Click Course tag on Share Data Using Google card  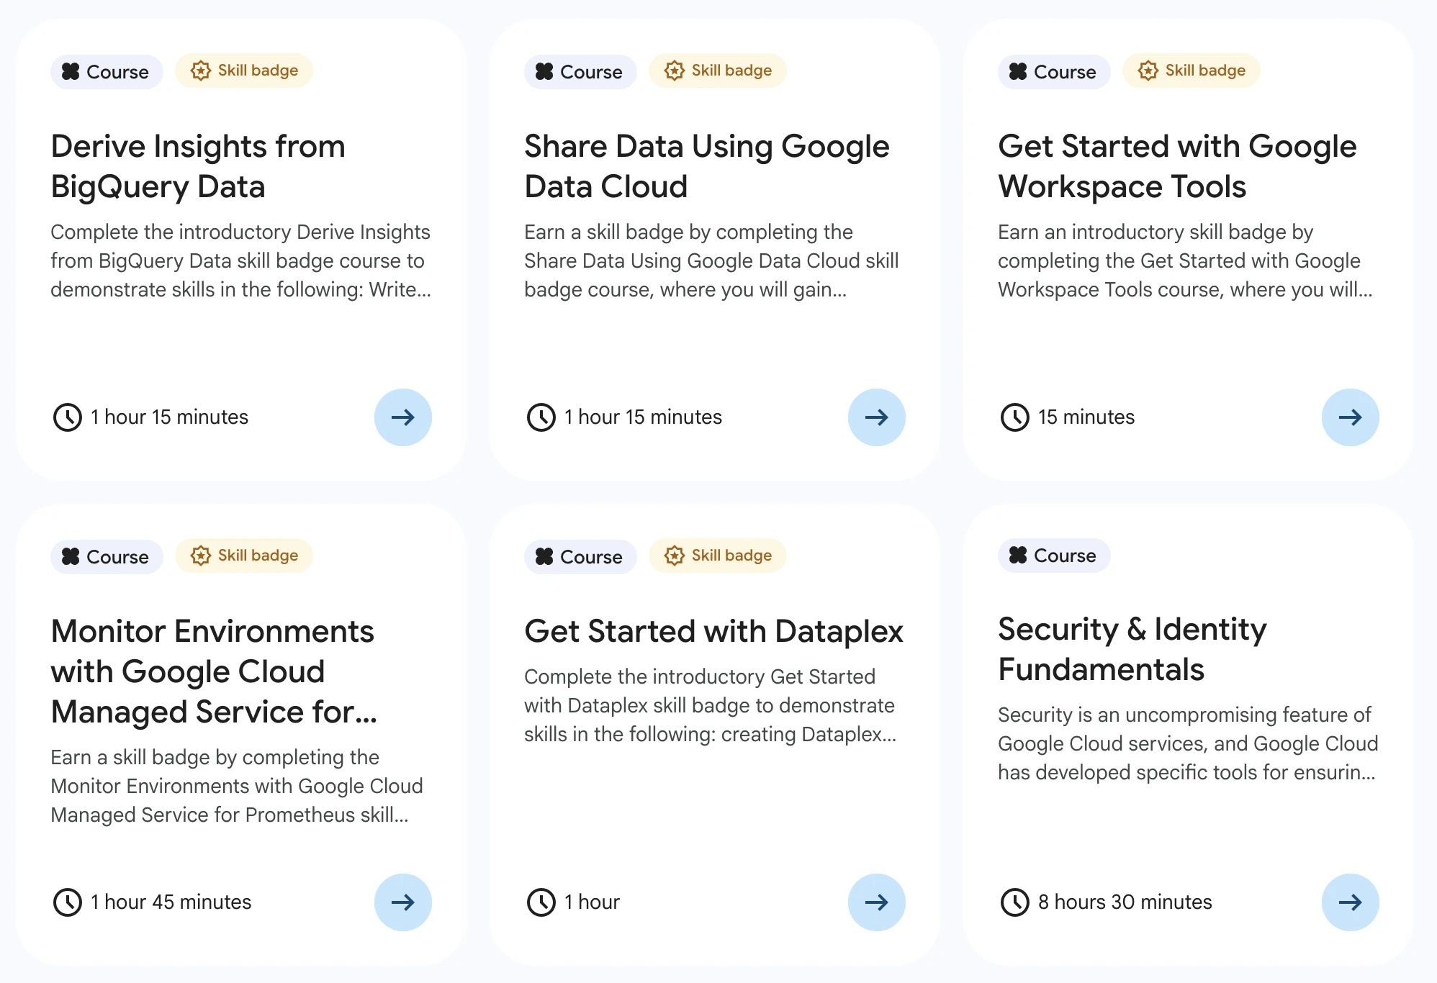click(580, 72)
